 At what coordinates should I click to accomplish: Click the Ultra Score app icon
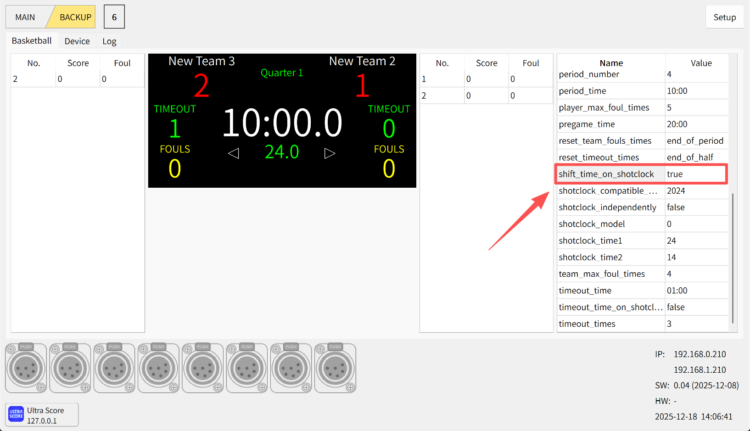[16, 414]
